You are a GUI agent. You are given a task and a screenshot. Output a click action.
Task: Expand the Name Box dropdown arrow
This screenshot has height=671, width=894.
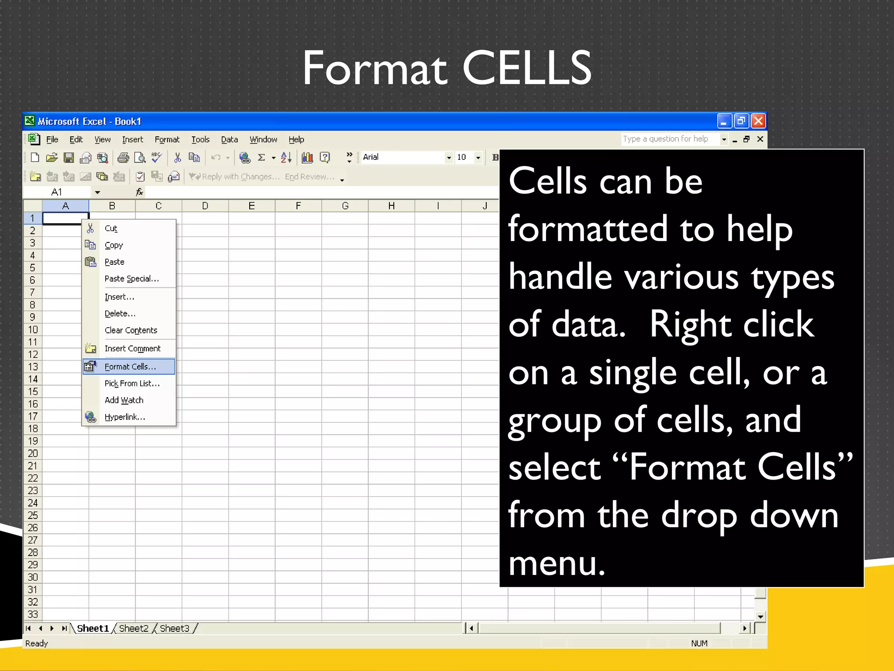(x=97, y=192)
